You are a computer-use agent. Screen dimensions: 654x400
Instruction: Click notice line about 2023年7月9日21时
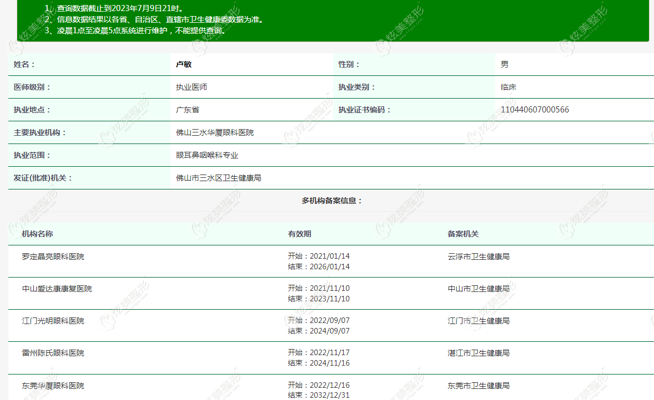(x=114, y=8)
